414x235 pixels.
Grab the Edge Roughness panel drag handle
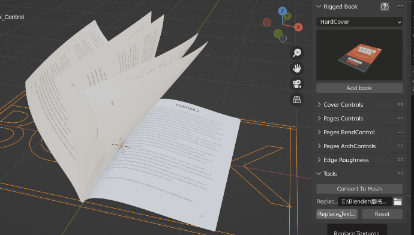[400, 160]
